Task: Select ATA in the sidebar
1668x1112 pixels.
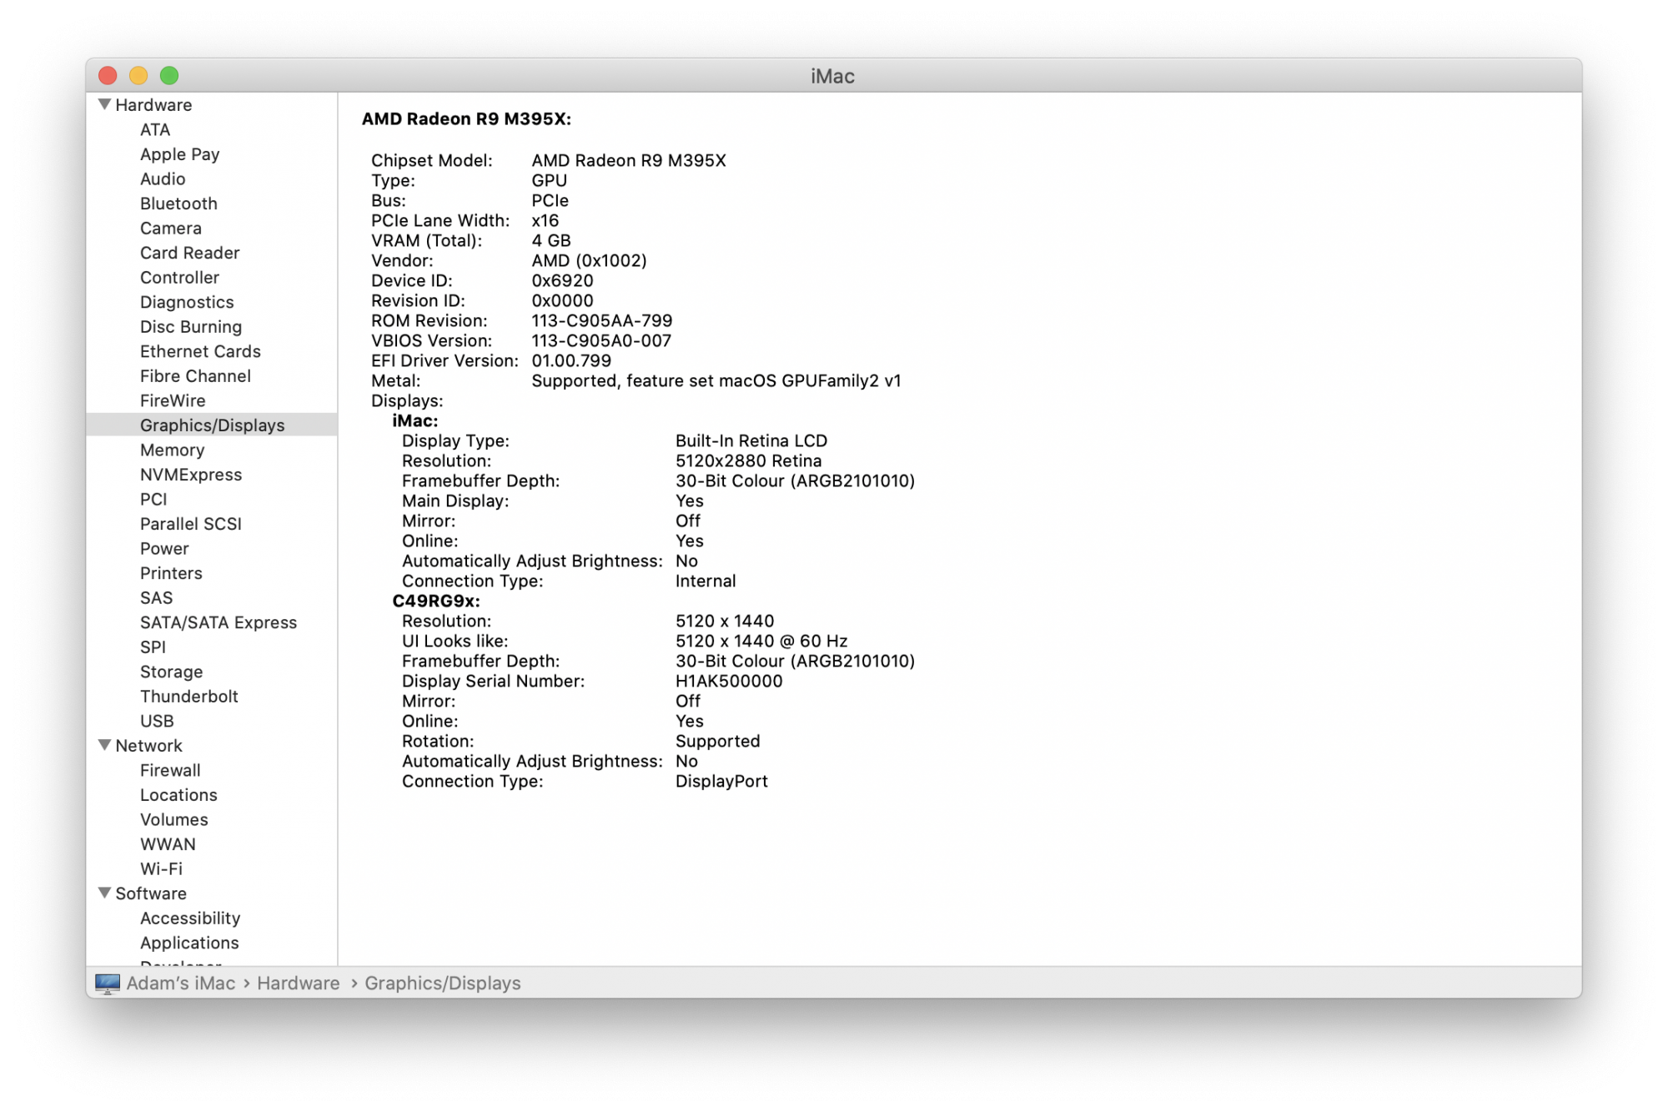Action: pyautogui.click(x=155, y=129)
